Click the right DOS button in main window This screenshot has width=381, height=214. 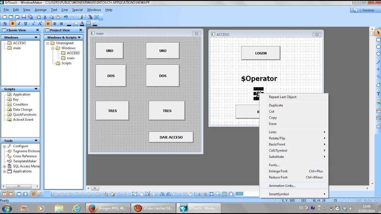(163, 76)
